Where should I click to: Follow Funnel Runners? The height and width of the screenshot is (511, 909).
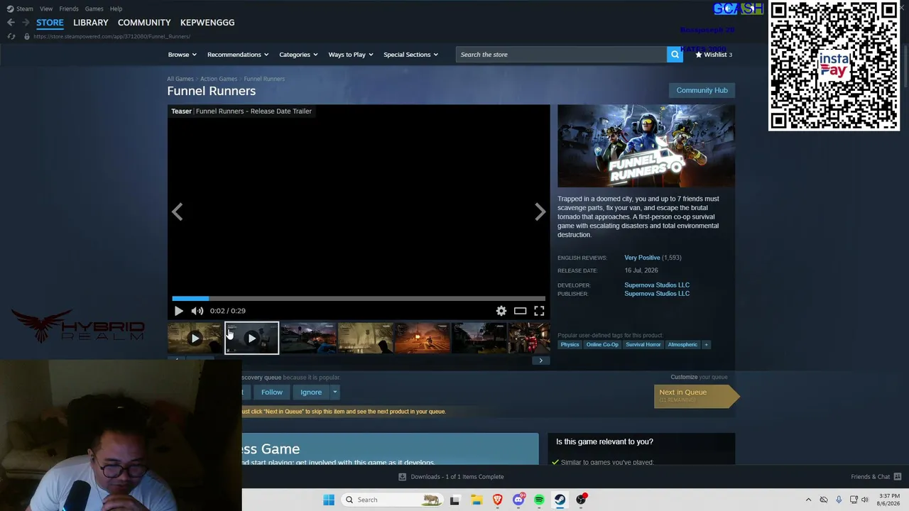(x=272, y=392)
